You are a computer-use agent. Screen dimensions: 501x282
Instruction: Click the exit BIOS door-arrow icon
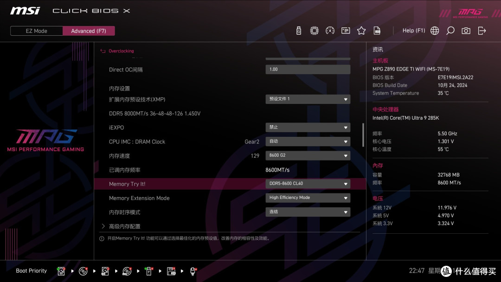482,31
